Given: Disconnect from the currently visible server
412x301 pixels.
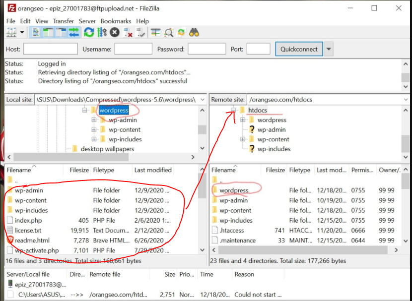Looking at the screenshot, I should click(x=128, y=33).
